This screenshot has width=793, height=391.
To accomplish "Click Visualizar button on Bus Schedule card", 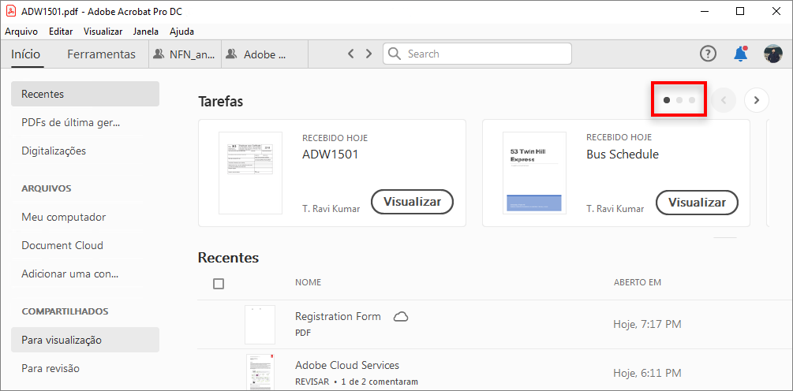I will (697, 202).
